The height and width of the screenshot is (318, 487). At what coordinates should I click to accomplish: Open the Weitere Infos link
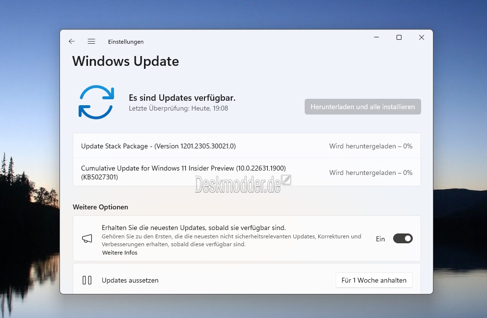(x=119, y=253)
